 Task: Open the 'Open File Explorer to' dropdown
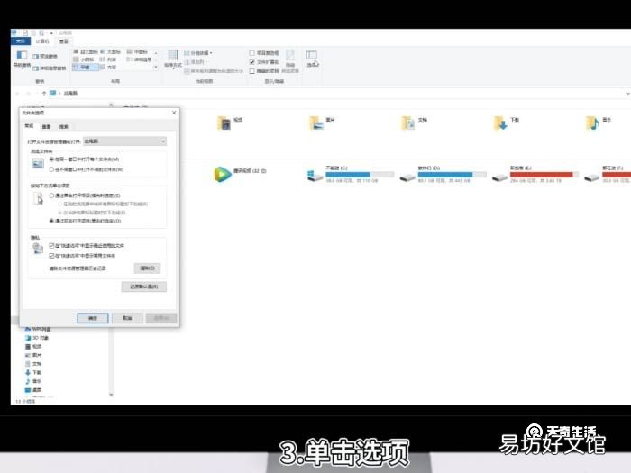(x=124, y=141)
